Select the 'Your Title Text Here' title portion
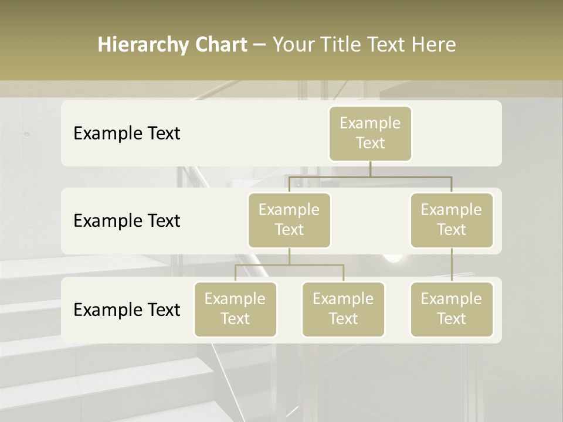Viewport: 563px width, 422px height. click(364, 45)
